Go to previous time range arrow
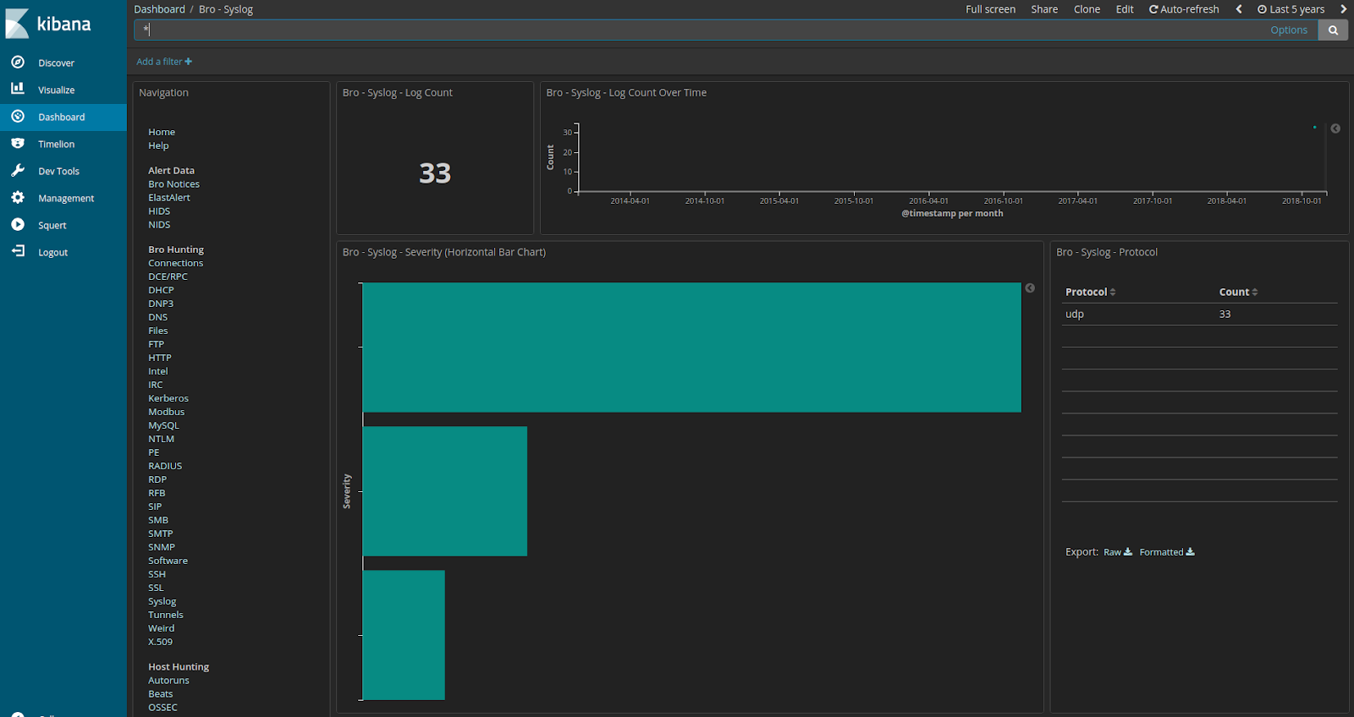The height and width of the screenshot is (717, 1354). click(x=1239, y=9)
